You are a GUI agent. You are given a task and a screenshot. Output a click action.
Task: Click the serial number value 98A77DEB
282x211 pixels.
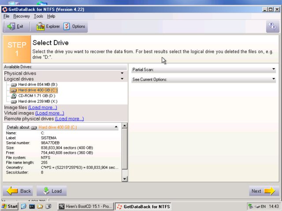click(x=50, y=143)
